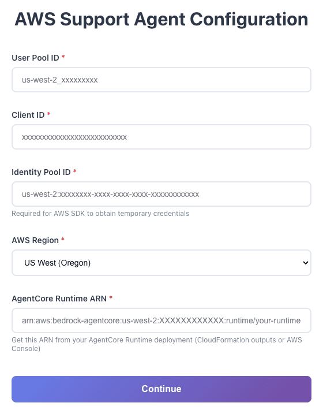
Task: Click the AWS Region label
Action: (x=35, y=240)
